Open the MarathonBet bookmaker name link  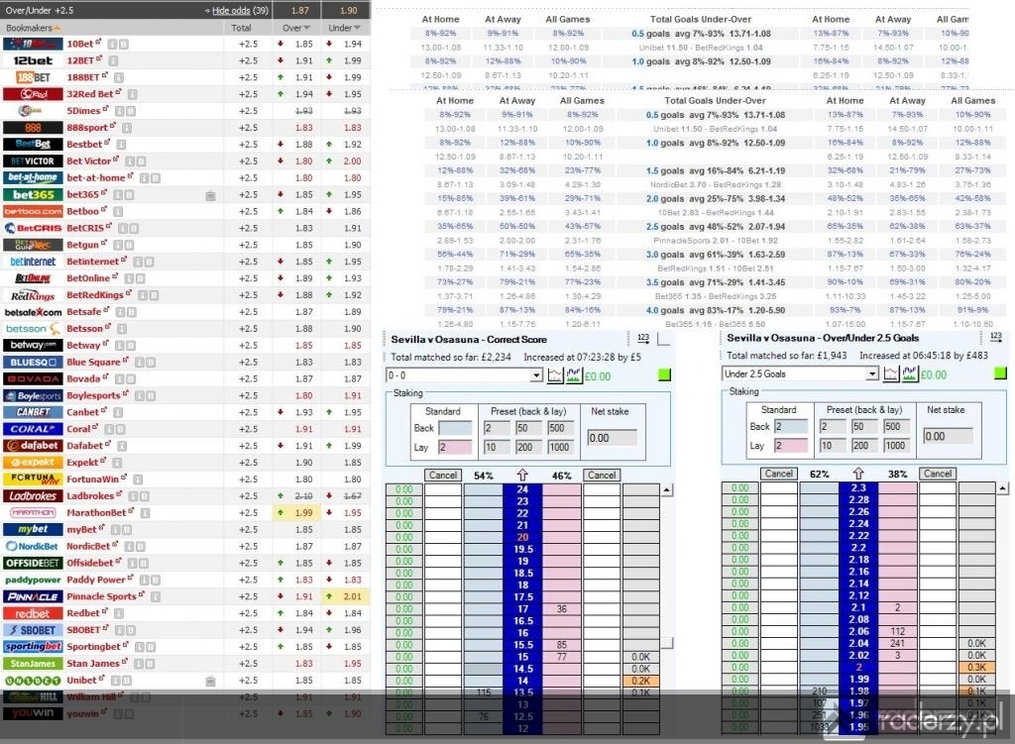(x=96, y=513)
